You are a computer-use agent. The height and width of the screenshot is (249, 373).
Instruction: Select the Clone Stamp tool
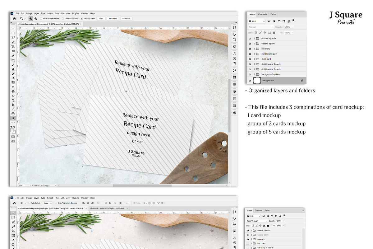(x=13, y=69)
